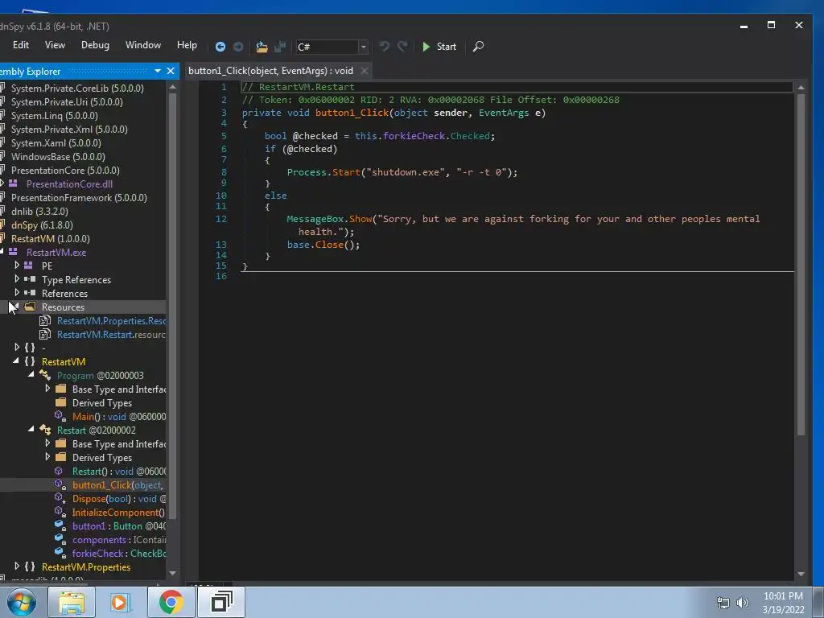
Task: Expand the '-' namespace node
Action: [17, 348]
